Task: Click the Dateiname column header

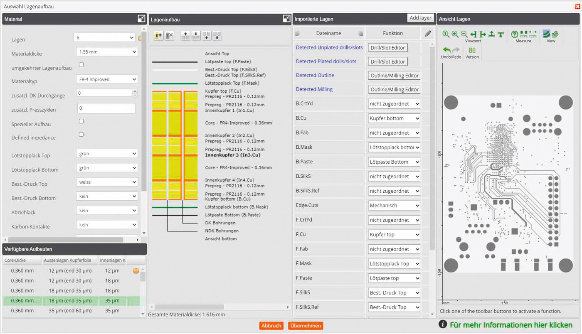Action: pos(328,33)
